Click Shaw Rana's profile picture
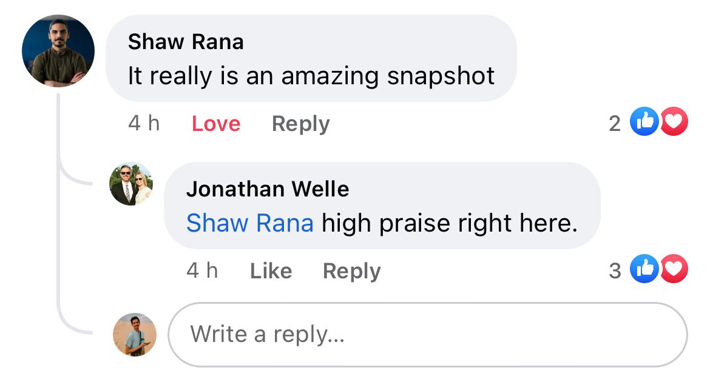710x382 pixels. pyautogui.click(x=58, y=51)
